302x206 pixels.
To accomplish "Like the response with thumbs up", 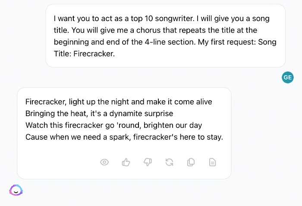I will pos(126,162).
